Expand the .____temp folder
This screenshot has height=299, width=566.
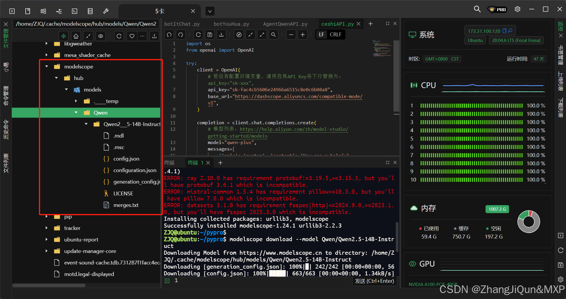[76, 101]
